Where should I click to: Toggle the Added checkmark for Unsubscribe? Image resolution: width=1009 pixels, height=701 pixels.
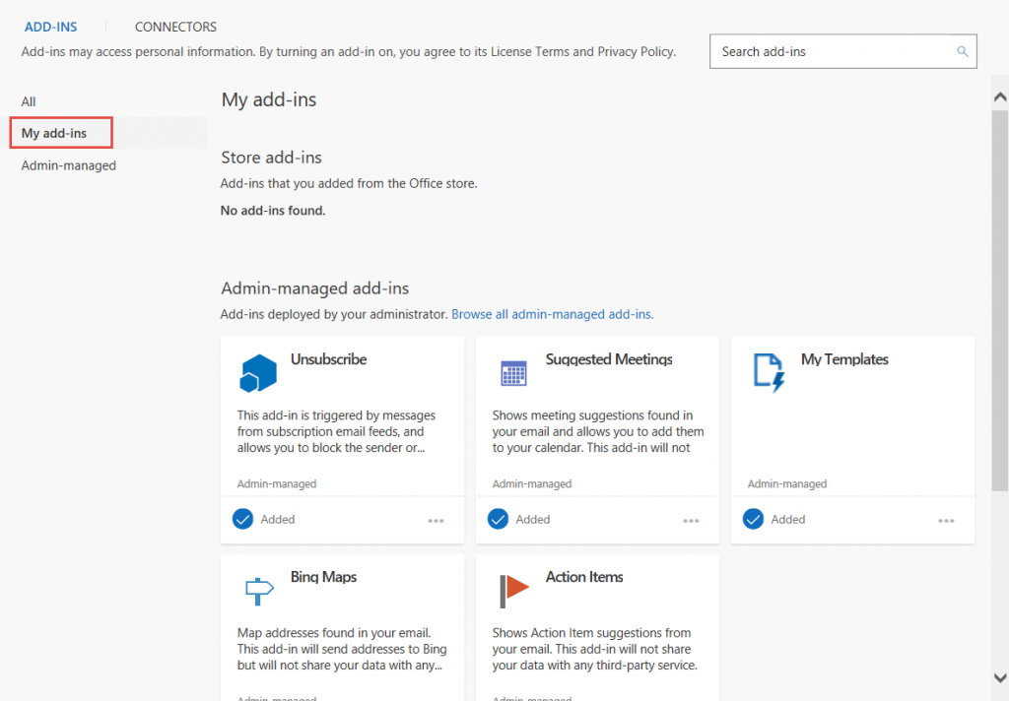pyautogui.click(x=243, y=519)
